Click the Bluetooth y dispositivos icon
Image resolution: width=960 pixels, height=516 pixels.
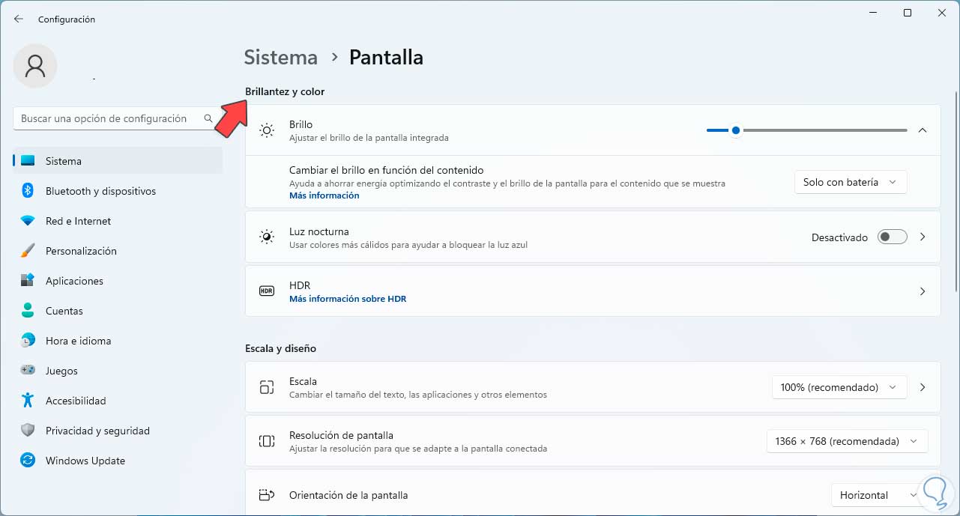[x=28, y=191]
